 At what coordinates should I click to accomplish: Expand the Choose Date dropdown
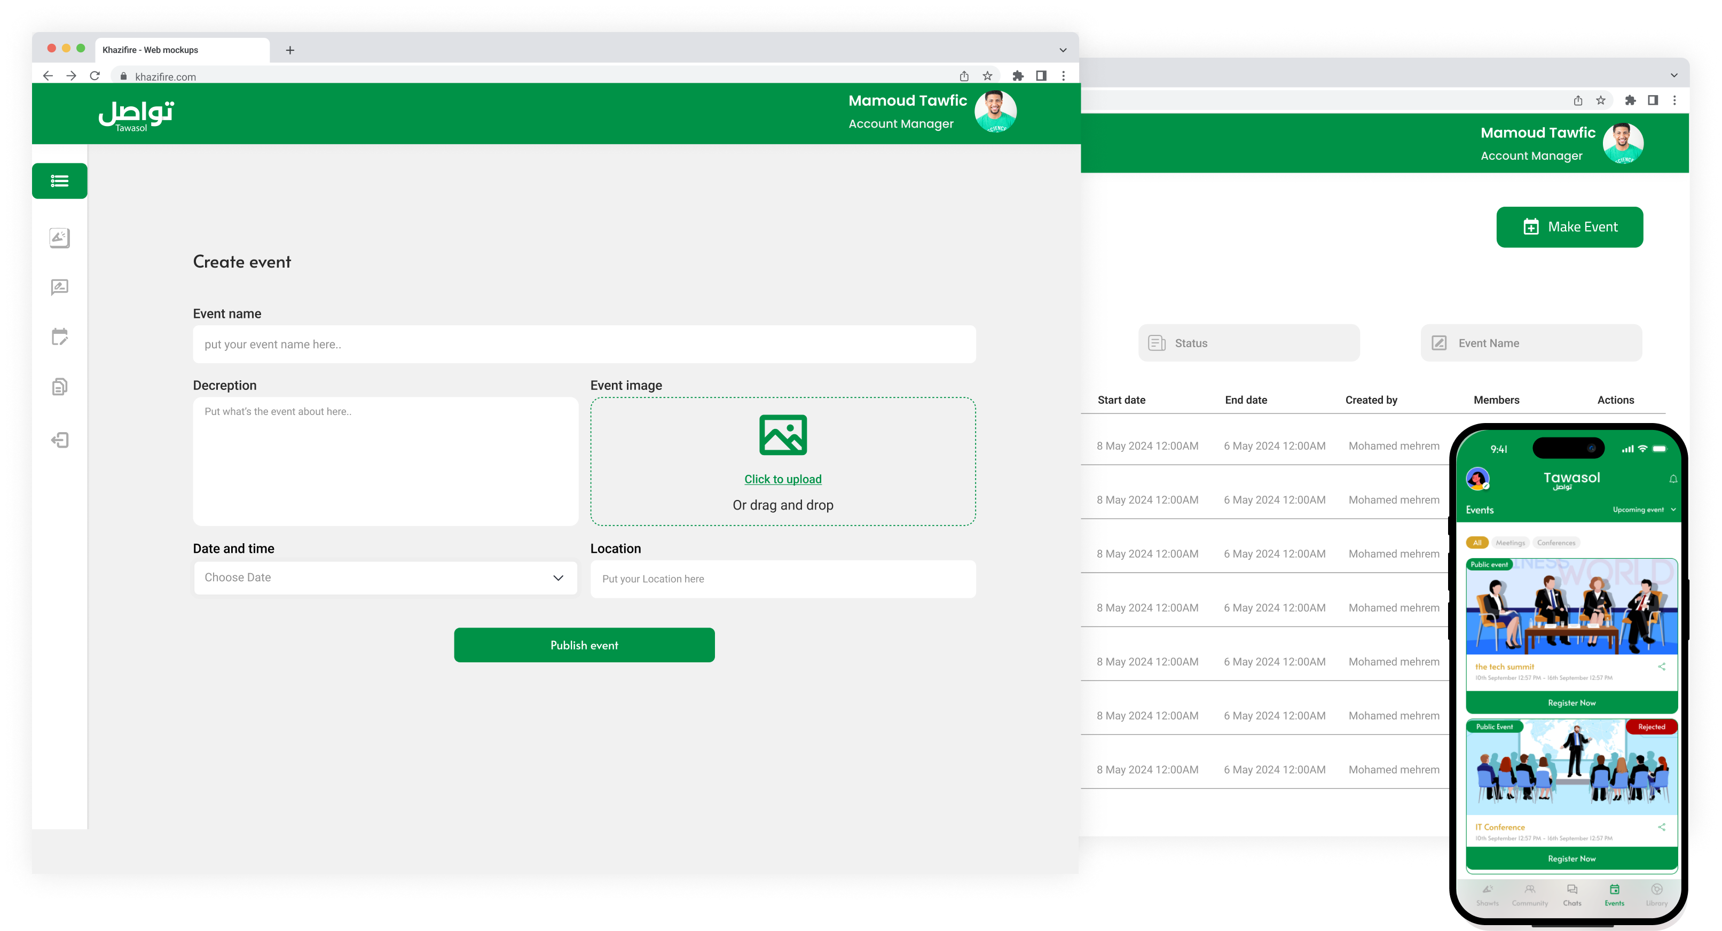point(385,578)
